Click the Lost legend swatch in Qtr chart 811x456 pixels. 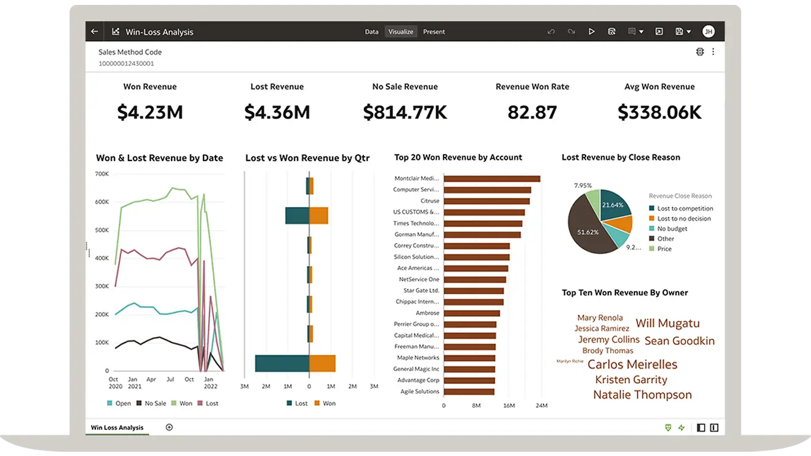pos(289,404)
